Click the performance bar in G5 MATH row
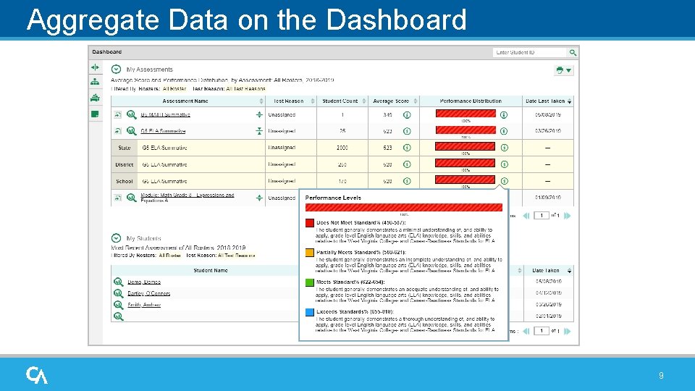Viewport: 695px width, 391px height. [x=466, y=114]
